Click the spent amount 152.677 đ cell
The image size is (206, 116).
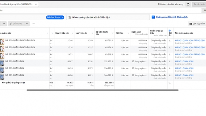pyautogui.click(x=108, y=62)
